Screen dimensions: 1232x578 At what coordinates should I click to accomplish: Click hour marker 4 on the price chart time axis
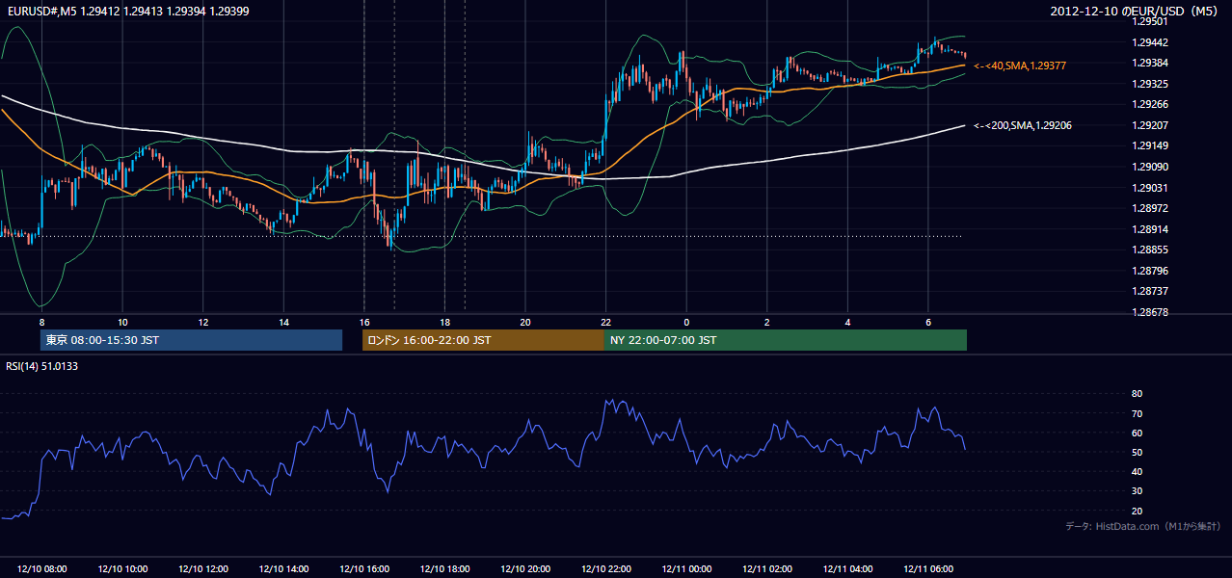847,322
